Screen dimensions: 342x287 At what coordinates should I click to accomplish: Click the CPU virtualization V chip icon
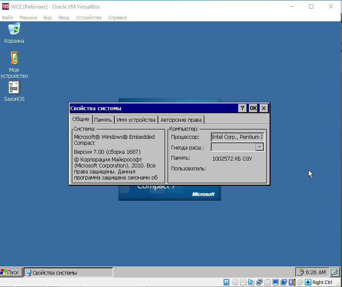click(x=292, y=282)
